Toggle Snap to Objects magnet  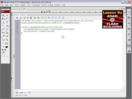(x=4, y=53)
